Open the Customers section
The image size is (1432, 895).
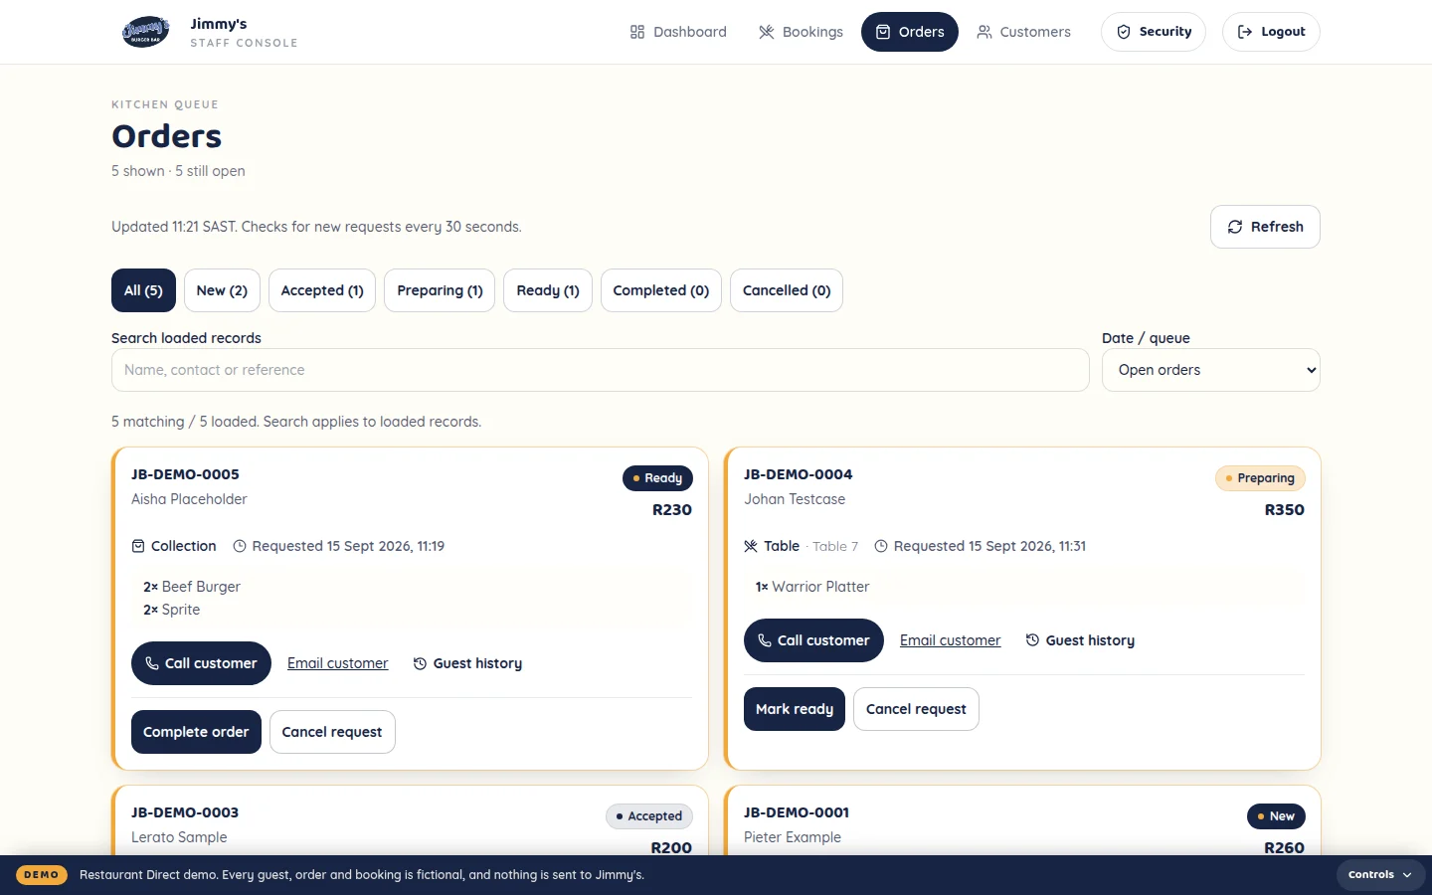[x=1023, y=32]
